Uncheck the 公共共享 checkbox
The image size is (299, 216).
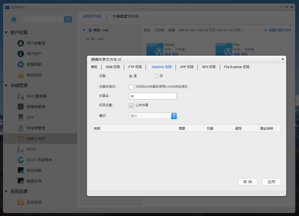click(131, 106)
